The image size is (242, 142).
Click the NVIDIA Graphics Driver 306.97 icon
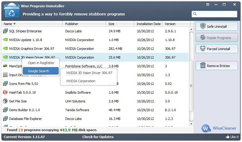coord(5,49)
